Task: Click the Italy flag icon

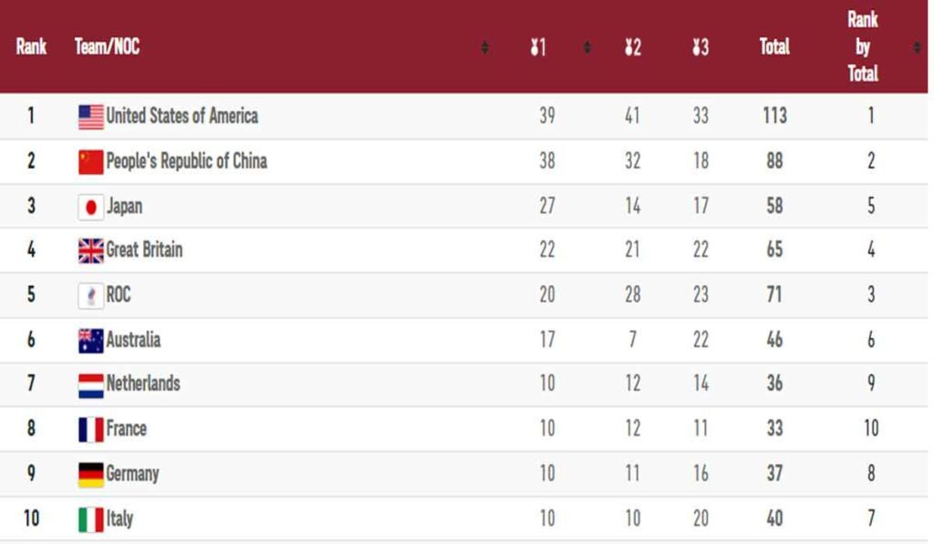Action: click(90, 519)
